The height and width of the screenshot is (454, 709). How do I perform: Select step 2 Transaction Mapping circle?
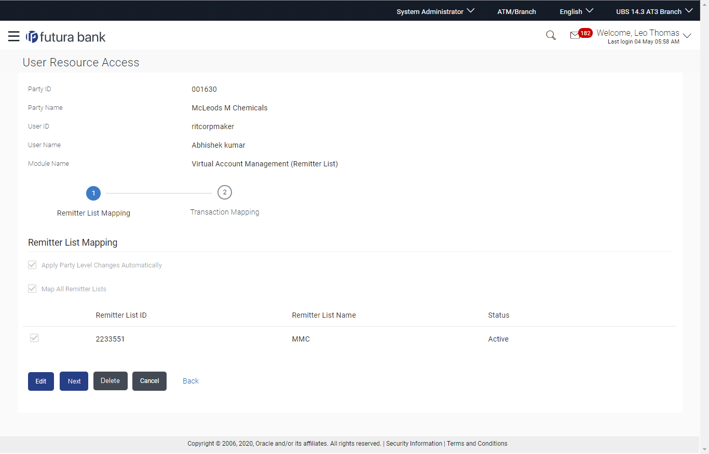225,192
